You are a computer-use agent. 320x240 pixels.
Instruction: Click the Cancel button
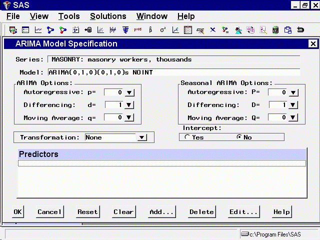pos(49,212)
